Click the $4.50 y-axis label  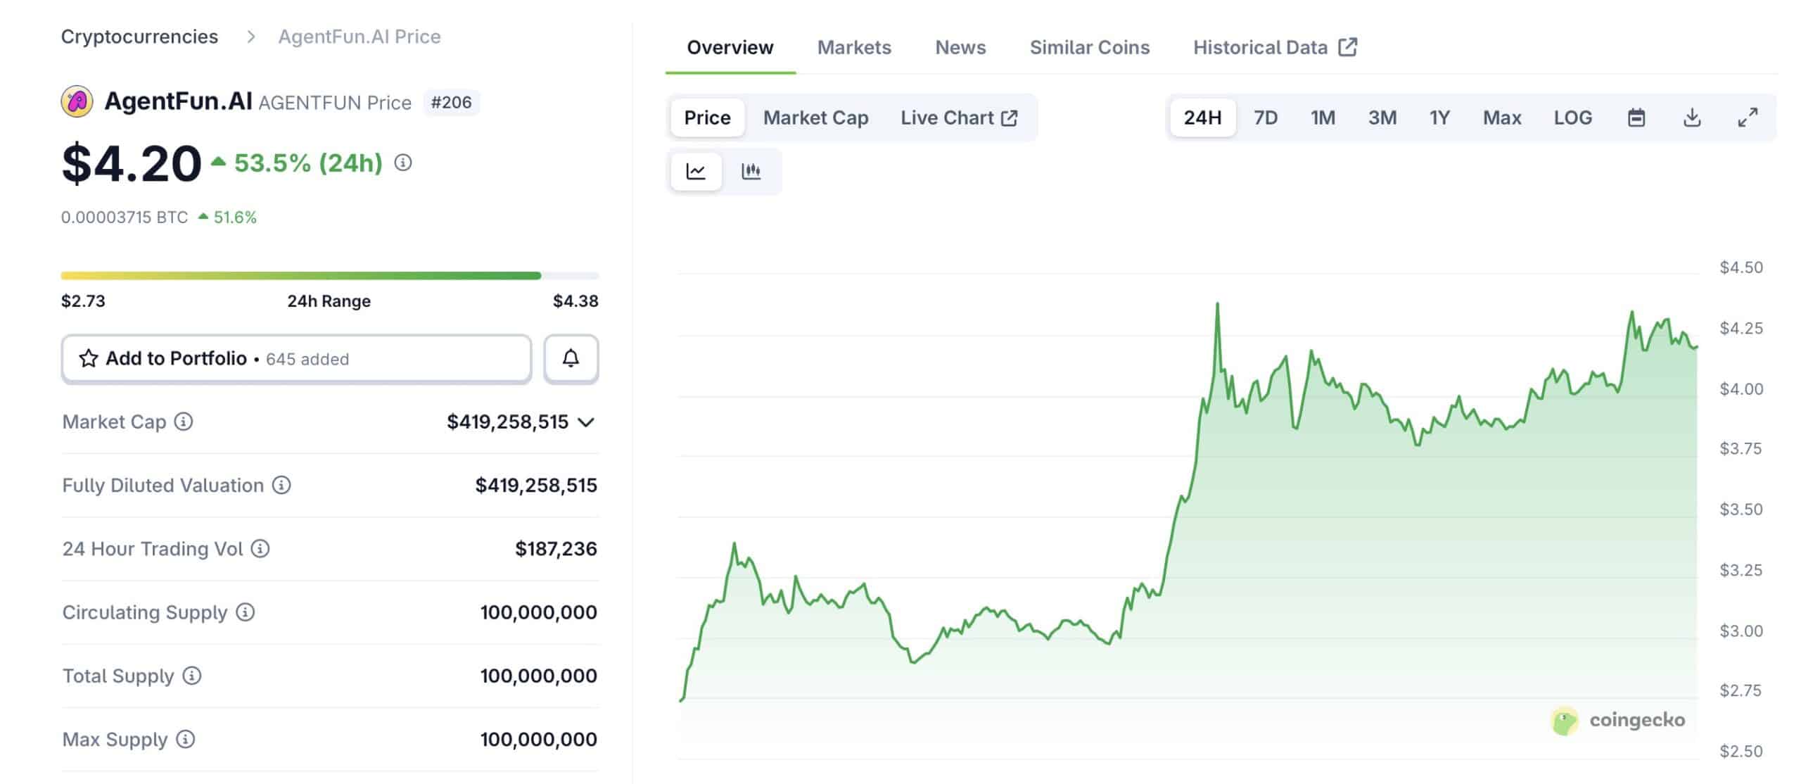coord(1741,267)
